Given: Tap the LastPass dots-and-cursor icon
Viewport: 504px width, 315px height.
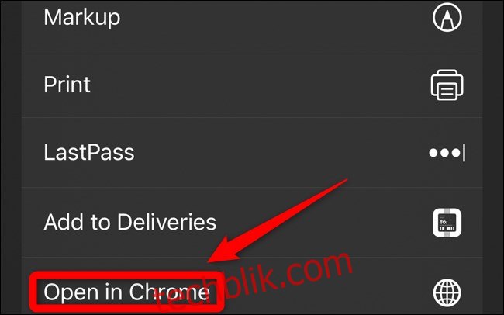Looking at the screenshot, I should (447, 153).
